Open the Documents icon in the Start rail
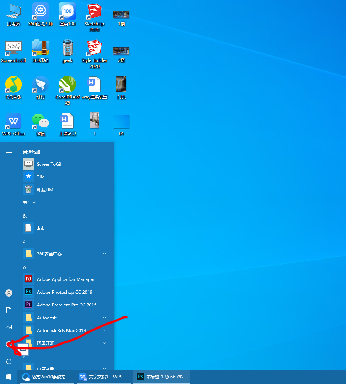This screenshot has height=384, width=346. pos(9,310)
